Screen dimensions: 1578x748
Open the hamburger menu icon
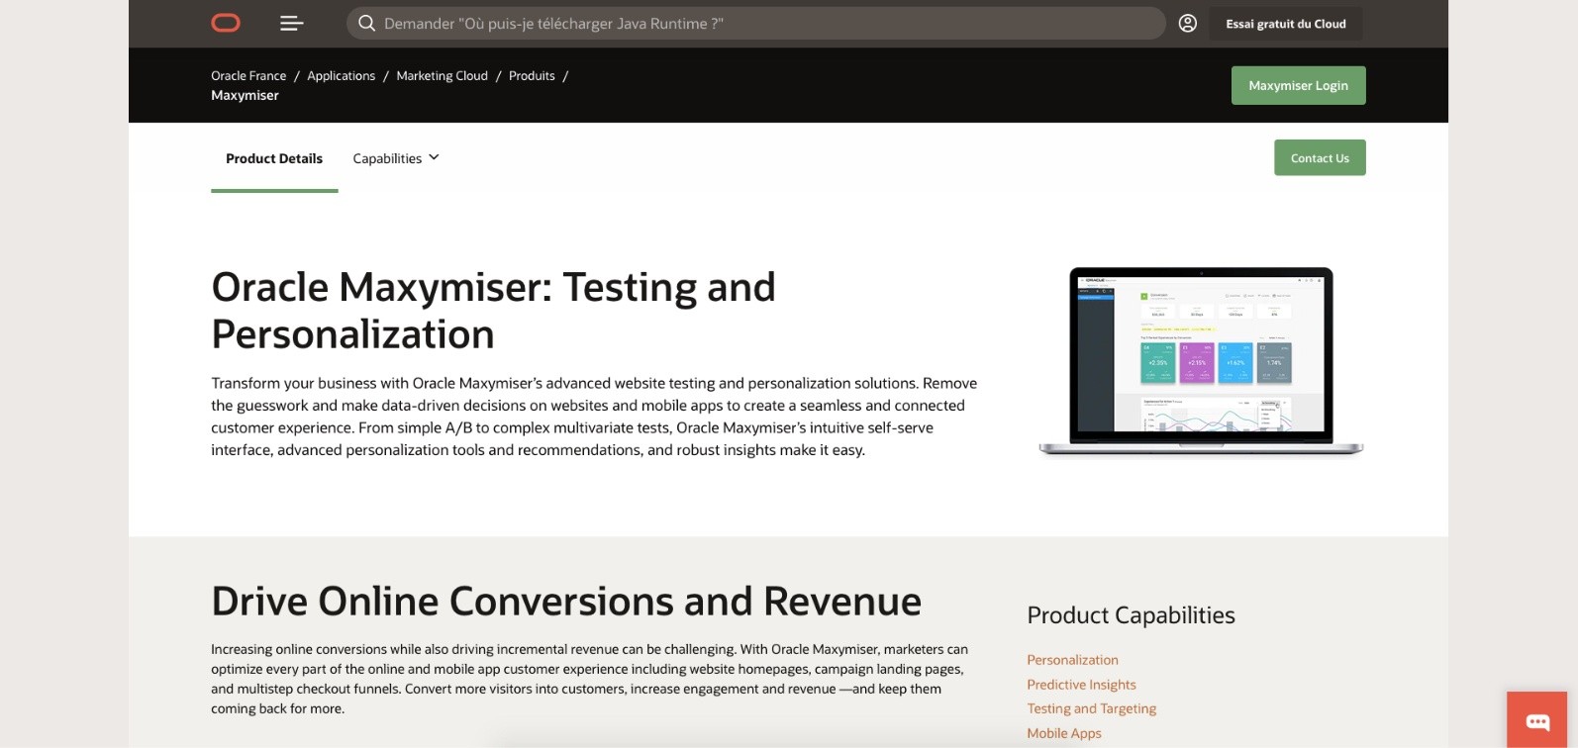291,23
